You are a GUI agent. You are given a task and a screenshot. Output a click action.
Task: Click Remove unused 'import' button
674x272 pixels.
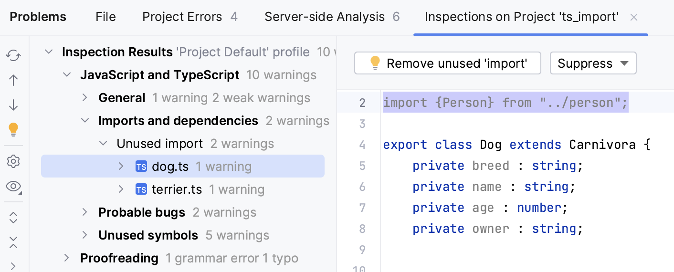click(x=447, y=63)
